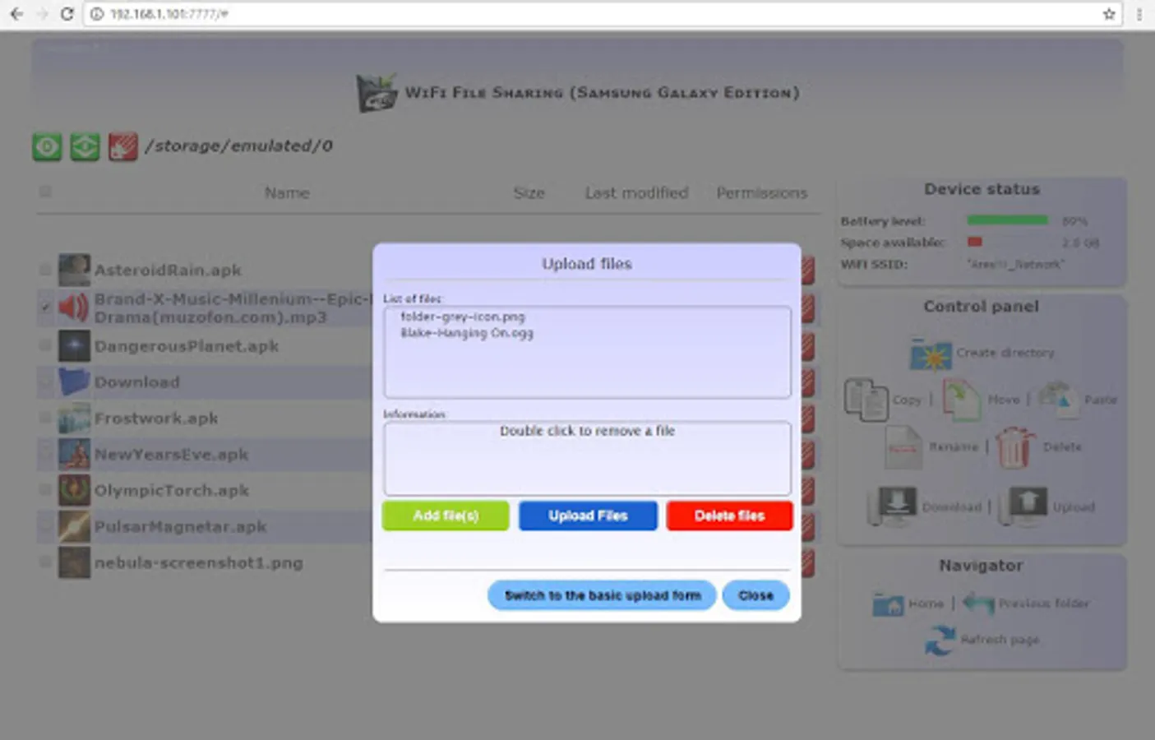1155x740 pixels.
Task: Click the red Space available bar
Action: click(975, 242)
